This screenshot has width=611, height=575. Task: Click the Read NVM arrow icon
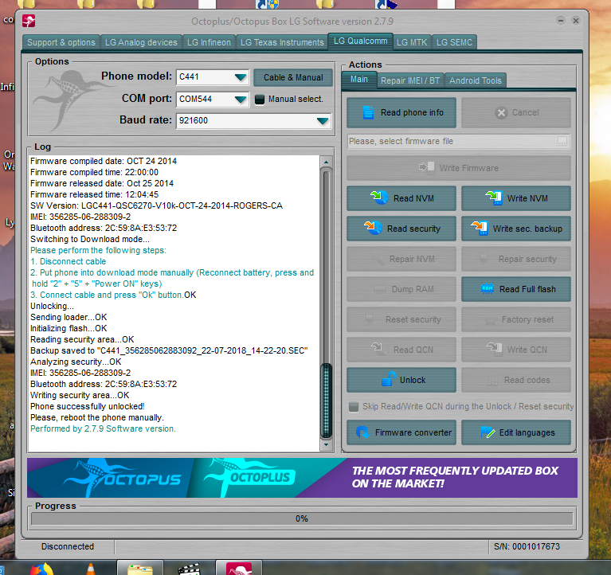click(379, 198)
